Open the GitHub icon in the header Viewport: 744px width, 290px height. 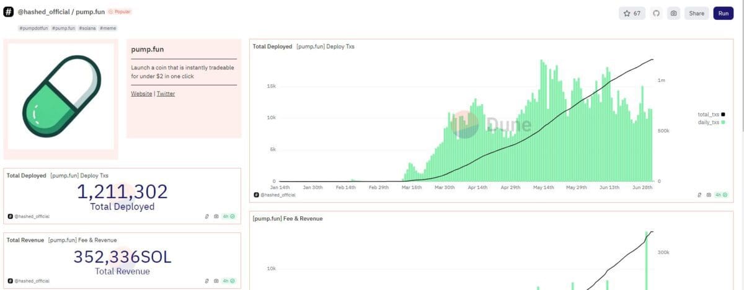tap(657, 13)
